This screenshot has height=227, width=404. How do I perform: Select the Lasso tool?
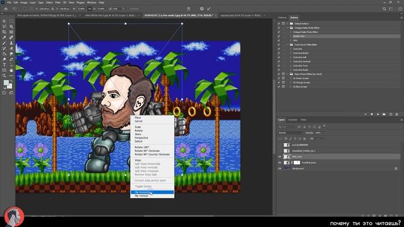pos(4,26)
